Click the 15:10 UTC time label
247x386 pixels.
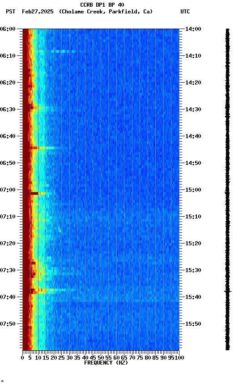coord(193,217)
